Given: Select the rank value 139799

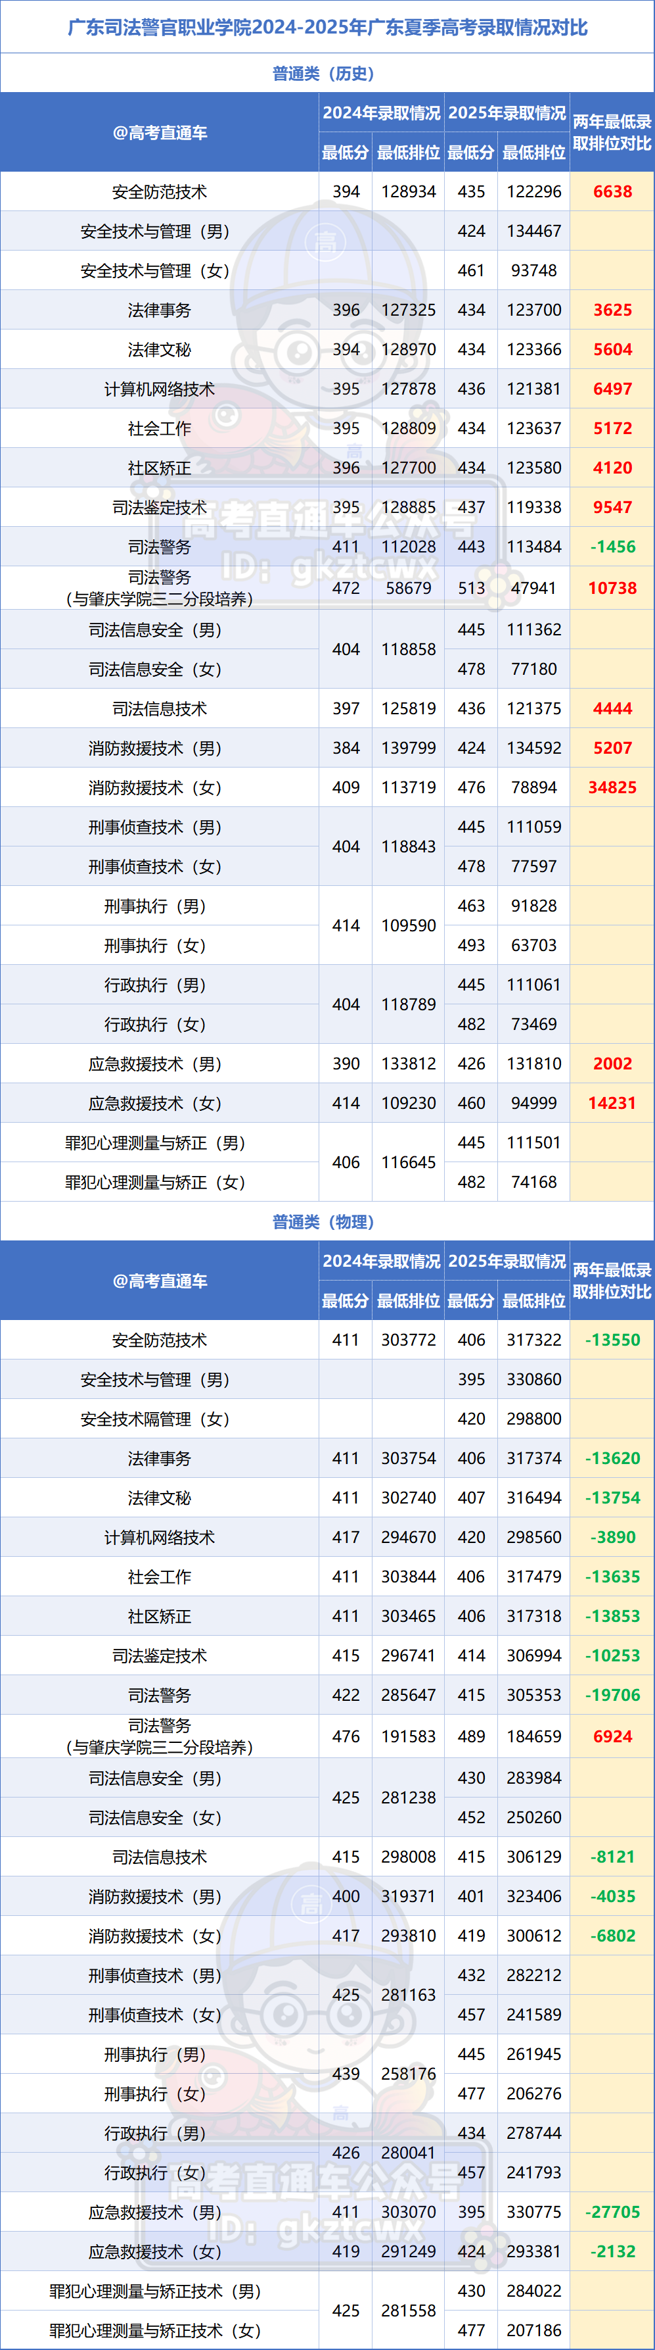Looking at the screenshot, I should point(408,748).
